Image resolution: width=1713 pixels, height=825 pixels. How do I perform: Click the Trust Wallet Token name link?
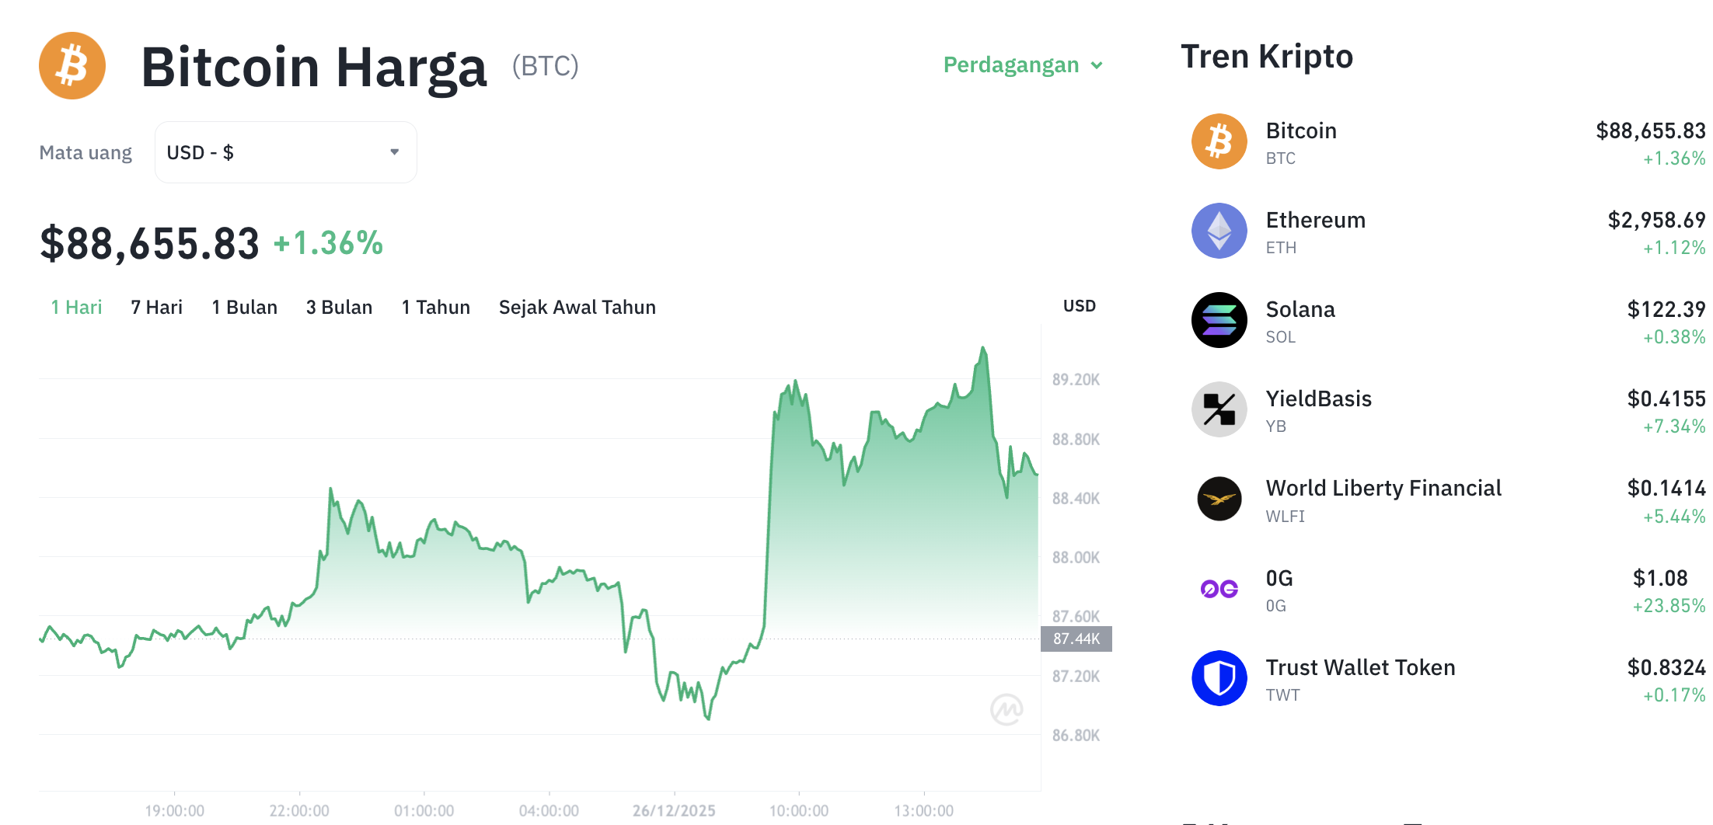1360,667
